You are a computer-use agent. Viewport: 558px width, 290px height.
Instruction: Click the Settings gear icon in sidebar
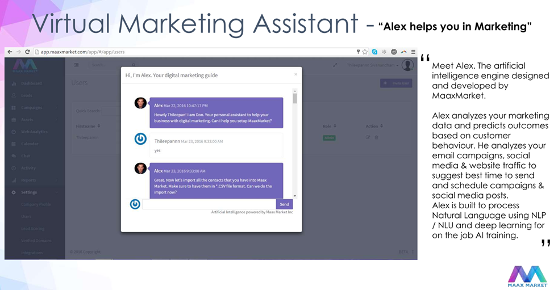(14, 192)
